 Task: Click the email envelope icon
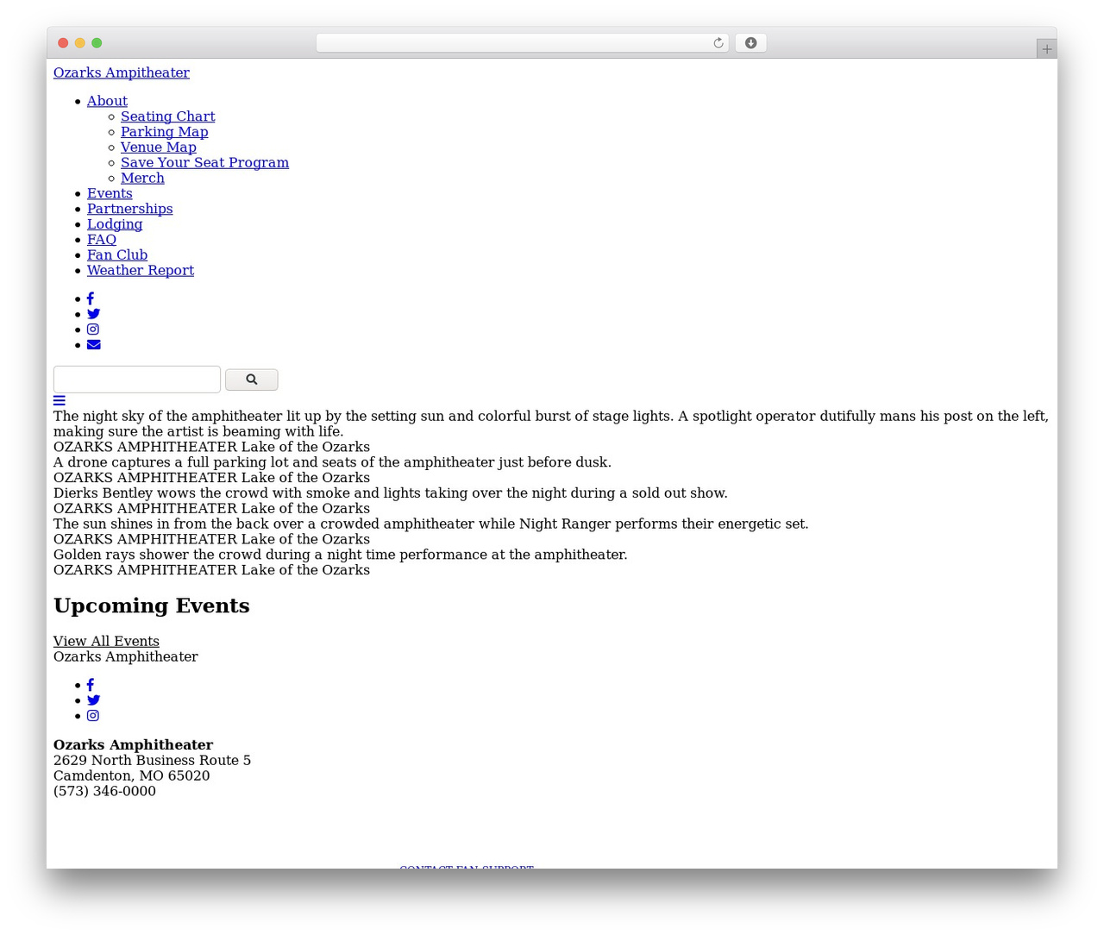[x=94, y=345]
